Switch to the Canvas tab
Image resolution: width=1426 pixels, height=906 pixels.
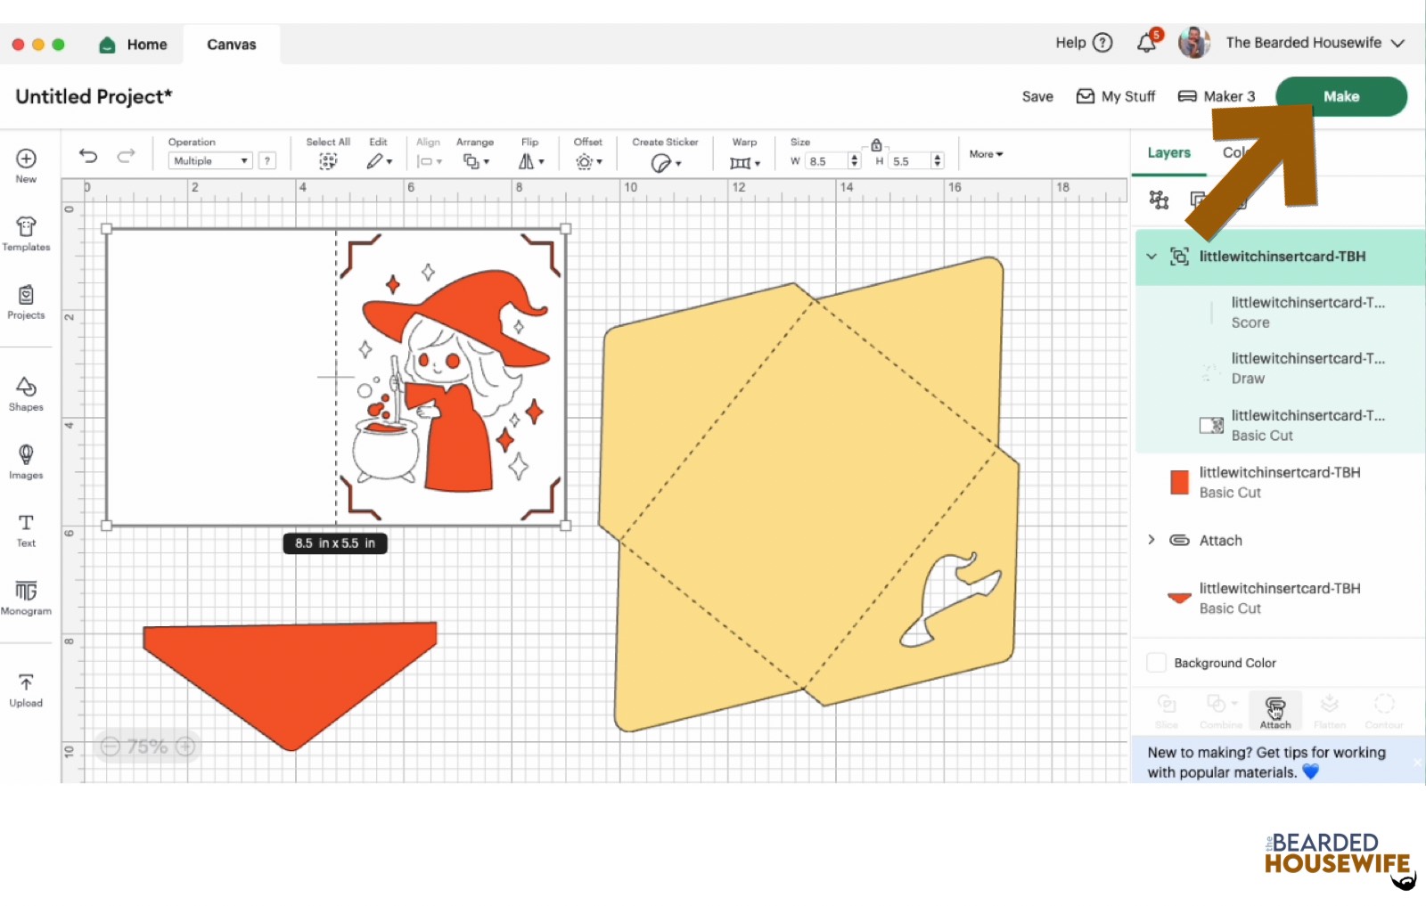232,45
